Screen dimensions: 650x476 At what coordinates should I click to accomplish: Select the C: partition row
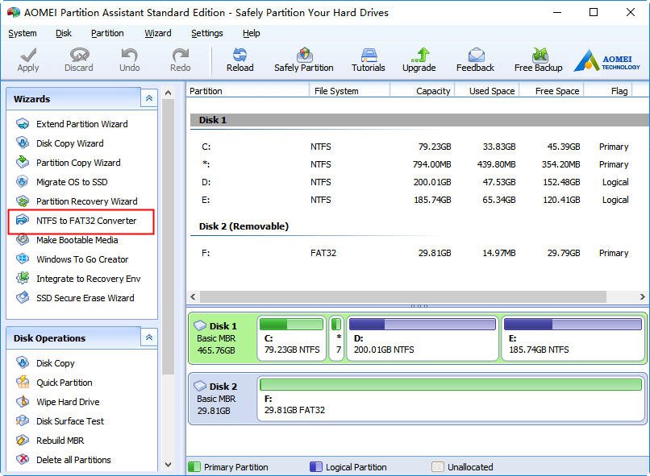pos(416,147)
